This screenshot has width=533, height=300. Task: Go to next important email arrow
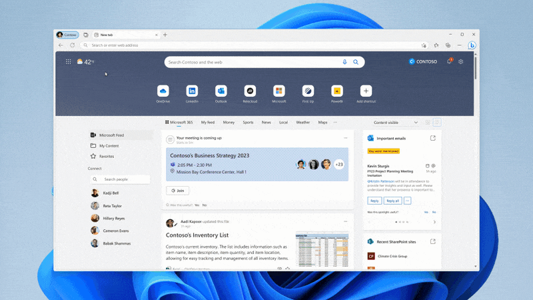434,222
